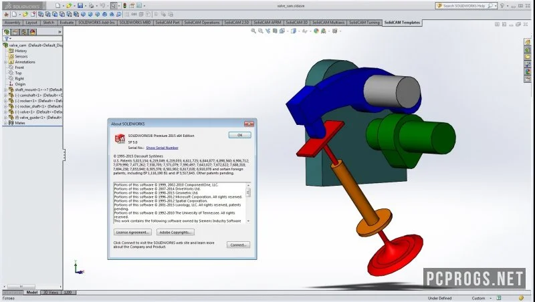Click OK in About SOLIDWORKS dialog
The image size is (535, 302).
coord(240,135)
